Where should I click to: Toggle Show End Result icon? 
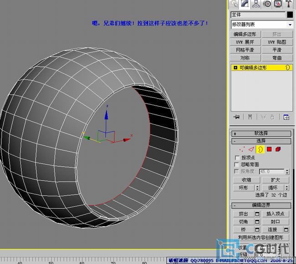[250, 117]
